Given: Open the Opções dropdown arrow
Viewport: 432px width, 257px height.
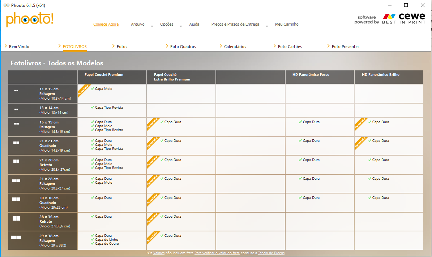Looking at the screenshot, I should (x=180, y=26).
